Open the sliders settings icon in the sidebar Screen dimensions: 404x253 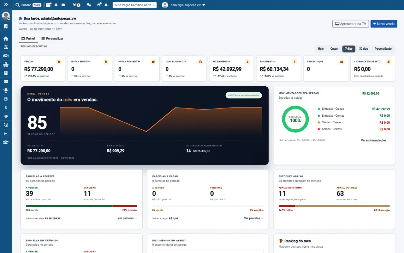(6, 47)
